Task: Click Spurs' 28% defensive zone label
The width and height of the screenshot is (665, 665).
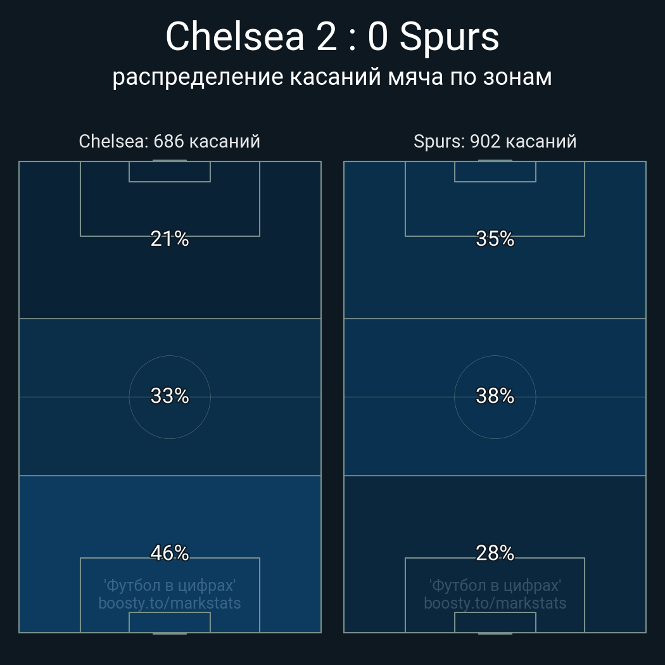Action: [x=495, y=553]
